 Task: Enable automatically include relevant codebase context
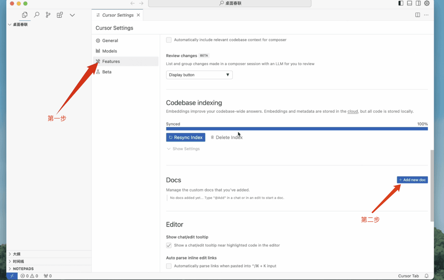click(169, 40)
